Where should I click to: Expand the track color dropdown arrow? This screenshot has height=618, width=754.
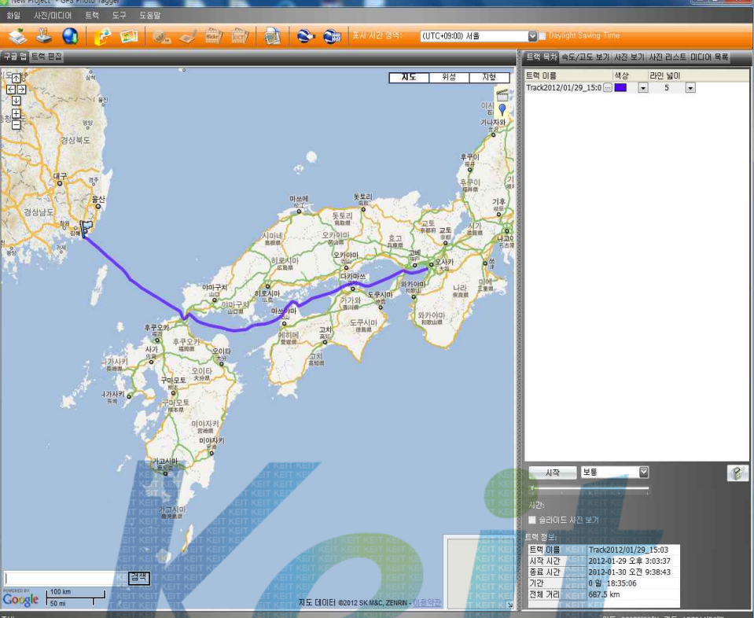pos(642,88)
